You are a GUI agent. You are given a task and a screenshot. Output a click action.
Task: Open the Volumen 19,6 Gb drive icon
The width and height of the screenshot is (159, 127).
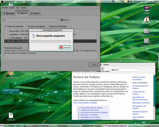pyautogui.click(x=147, y=32)
